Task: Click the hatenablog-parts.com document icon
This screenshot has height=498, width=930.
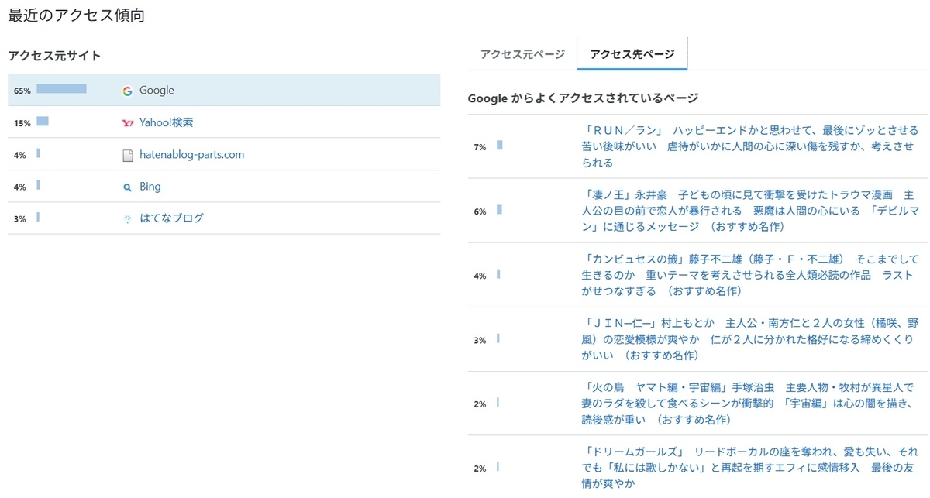Action: (x=128, y=156)
